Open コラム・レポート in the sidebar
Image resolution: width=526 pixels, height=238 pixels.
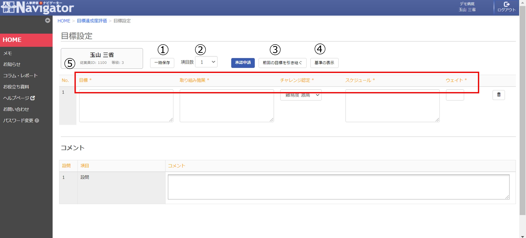coord(20,75)
